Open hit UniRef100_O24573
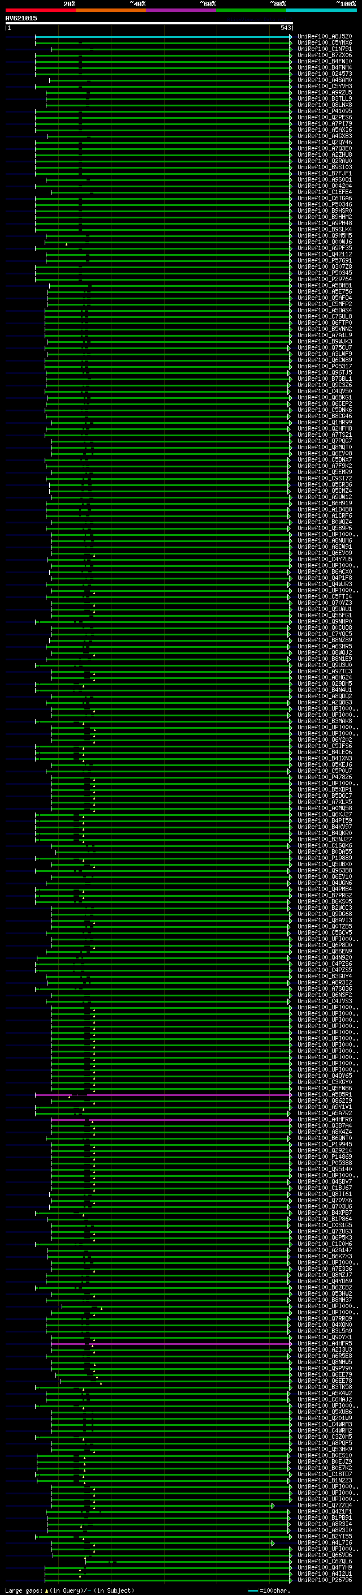 324,74
